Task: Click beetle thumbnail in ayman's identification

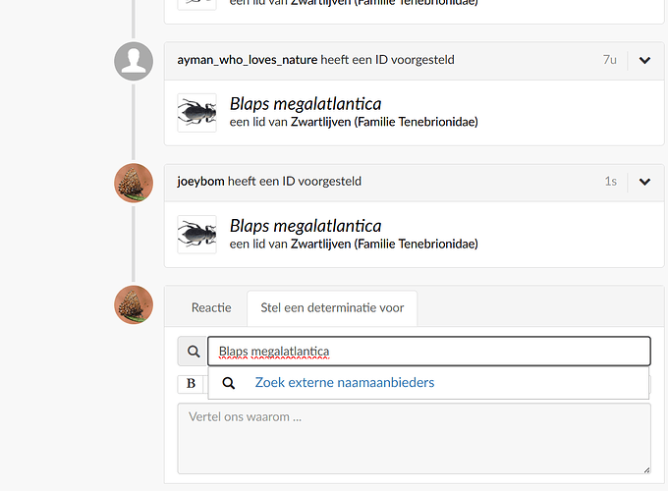Action: 196,113
